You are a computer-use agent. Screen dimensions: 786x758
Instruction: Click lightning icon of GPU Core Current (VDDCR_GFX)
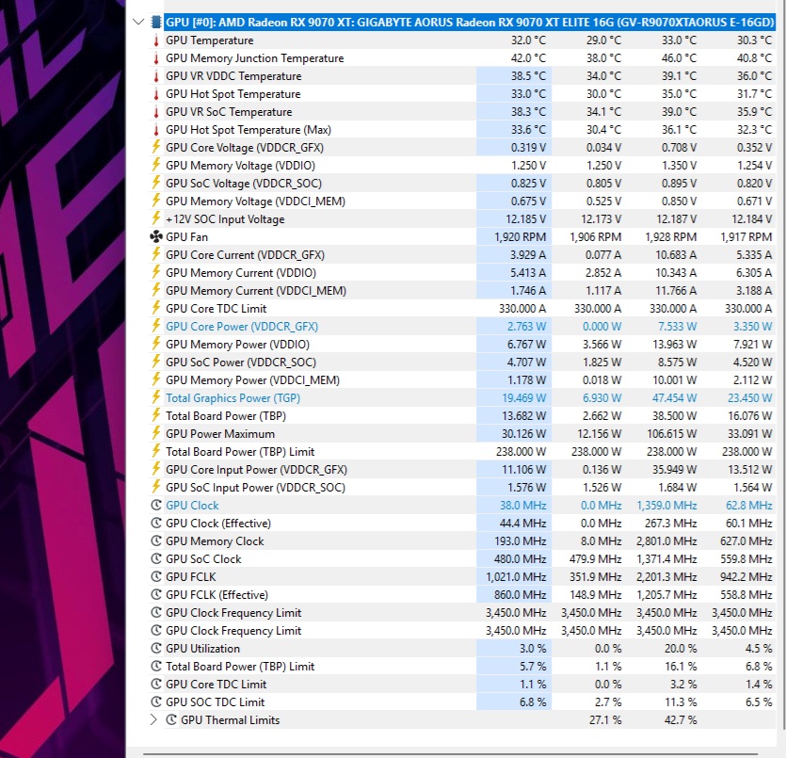click(156, 254)
